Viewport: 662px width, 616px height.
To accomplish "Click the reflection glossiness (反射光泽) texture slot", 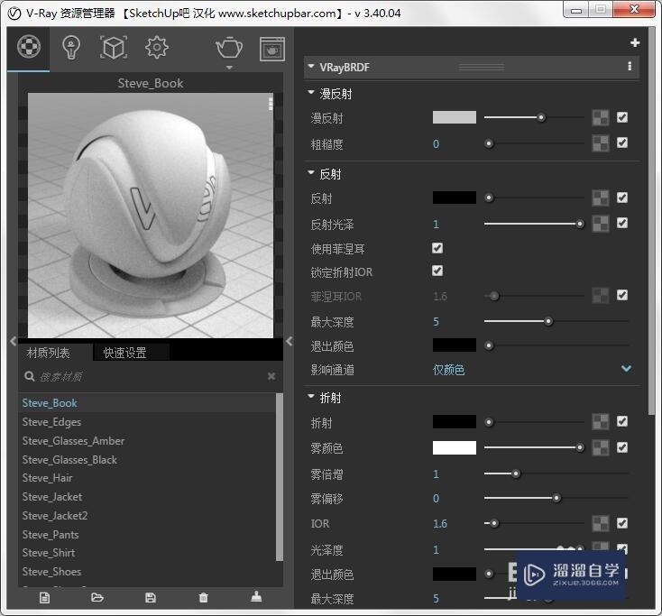I will (601, 224).
